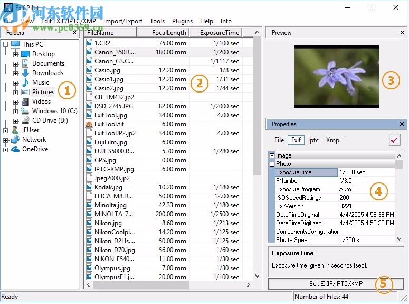Image resolution: width=409 pixels, height=304 pixels.
Task: Switch to the Iptc properties tab
Action: 313,140
